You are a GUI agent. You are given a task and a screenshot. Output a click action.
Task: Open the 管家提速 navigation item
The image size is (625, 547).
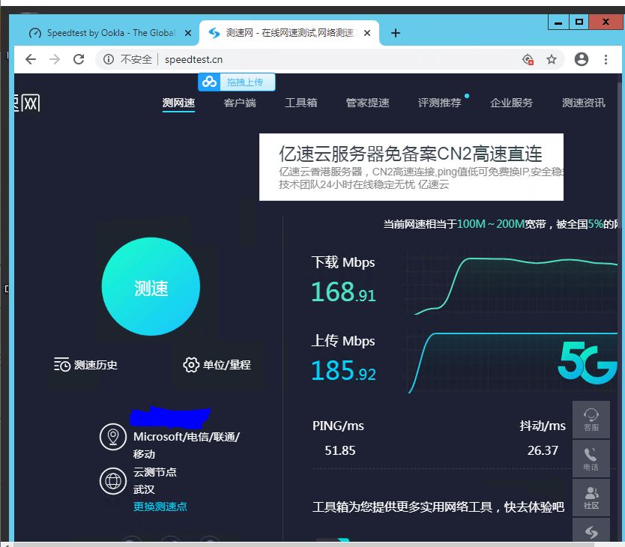[x=367, y=103]
